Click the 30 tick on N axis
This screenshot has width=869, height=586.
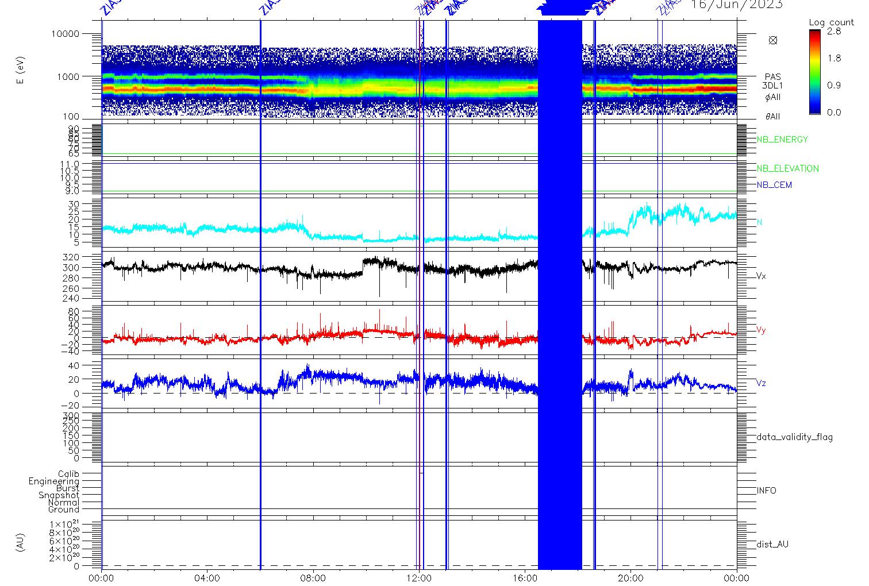pyautogui.click(x=75, y=204)
